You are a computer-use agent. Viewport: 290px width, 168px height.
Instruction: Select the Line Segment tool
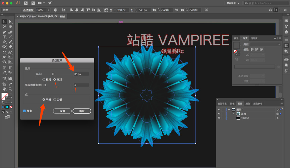click(10, 37)
